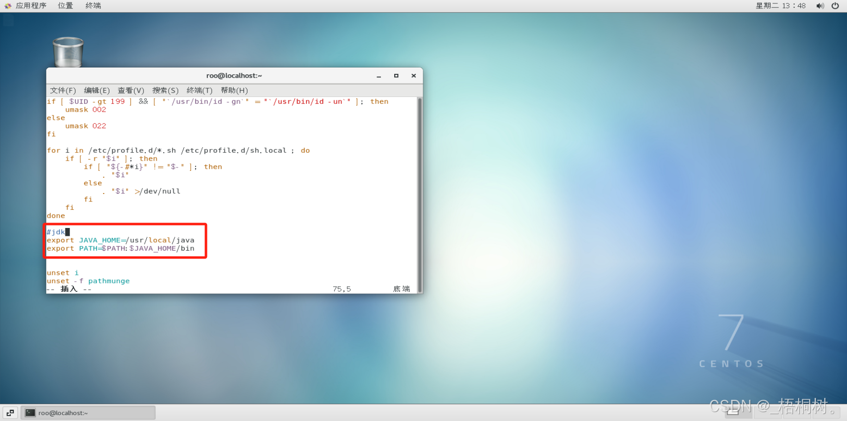Open the 终端 app menu in top panel
847x421 pixels.
[x=93, y=6]
